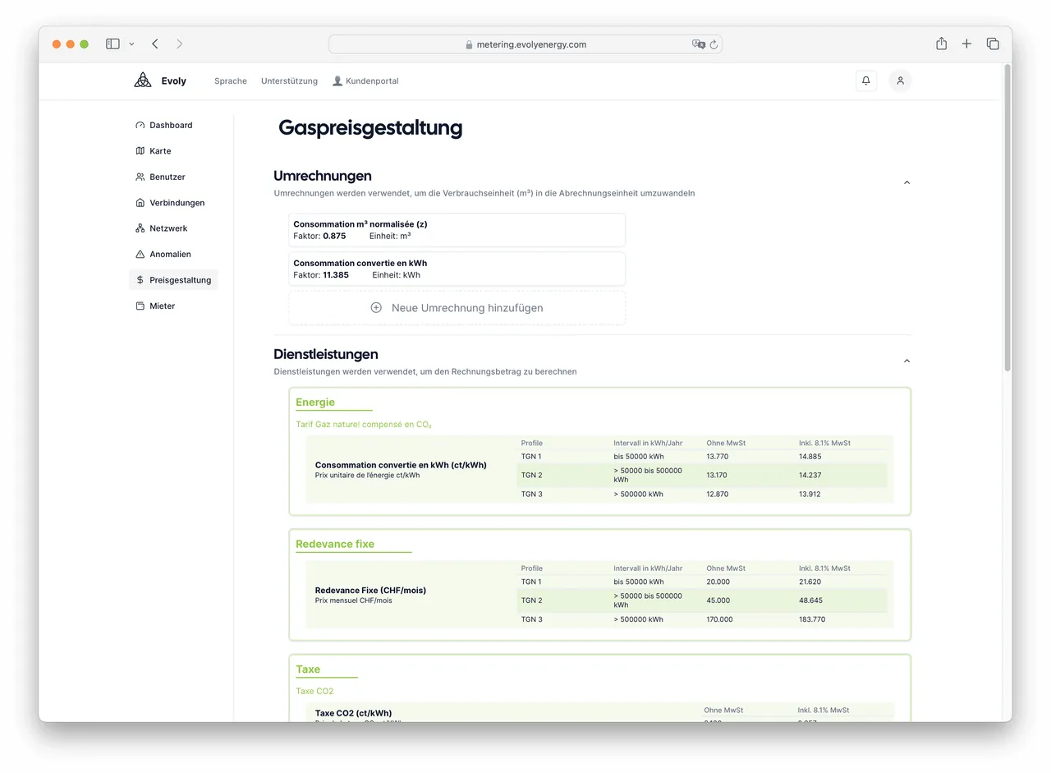Click the 20.000 fixed fee value
This screenshot has width=1051, height=773.
(x=718, y=582)
